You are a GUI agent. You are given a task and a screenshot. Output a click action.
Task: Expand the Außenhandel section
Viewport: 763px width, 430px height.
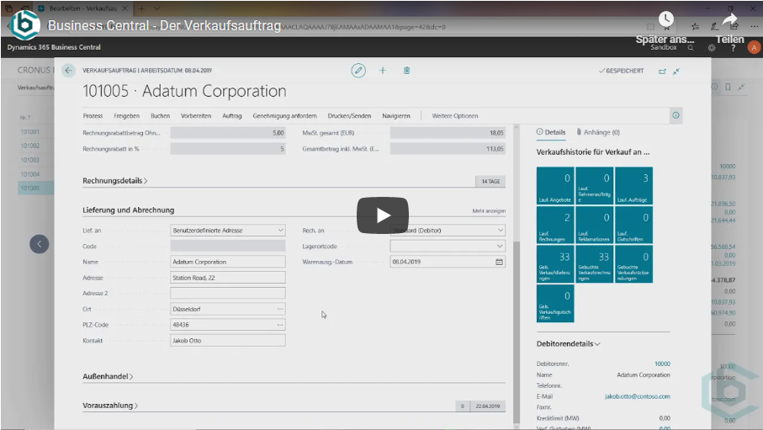[108, 376]
